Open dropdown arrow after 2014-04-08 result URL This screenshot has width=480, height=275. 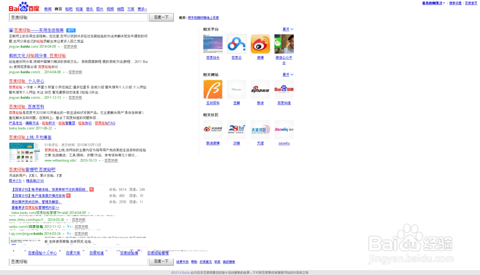(64, 72)
